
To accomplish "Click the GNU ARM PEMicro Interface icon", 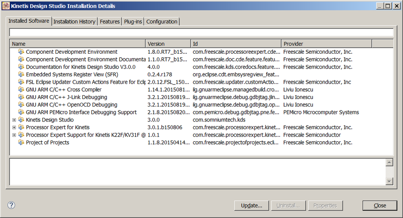I will (x=21, y=112).
